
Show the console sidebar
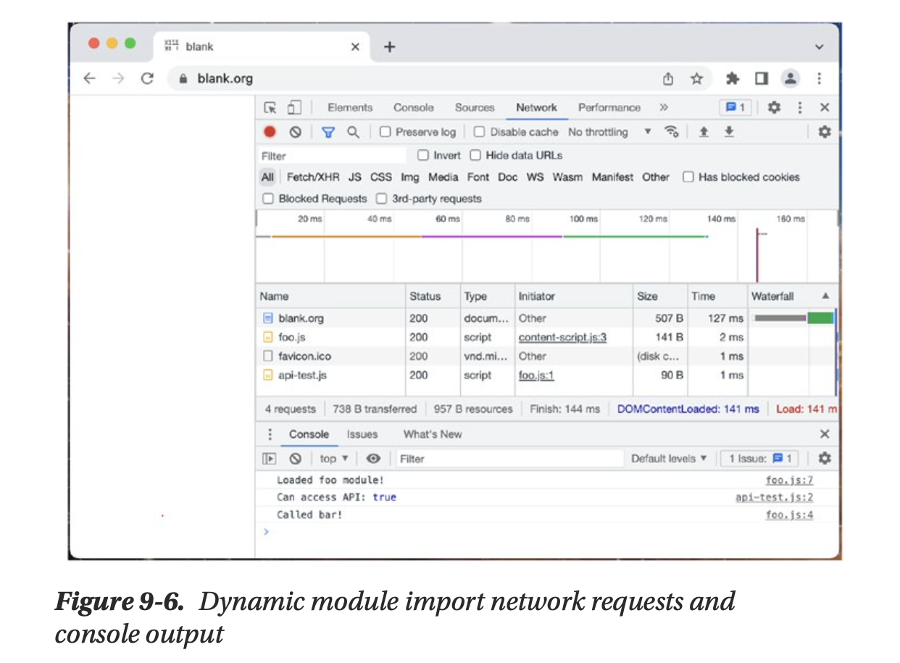tap(270, 458)
